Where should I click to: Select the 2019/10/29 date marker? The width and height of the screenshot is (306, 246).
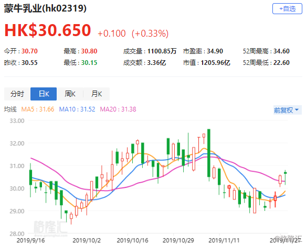tap(178, 241)
